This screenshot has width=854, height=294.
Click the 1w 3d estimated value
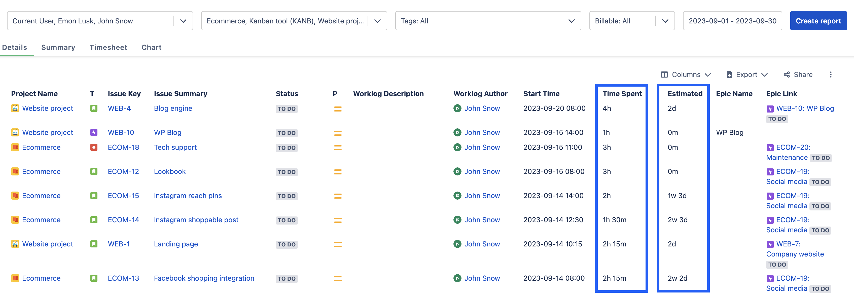[x=677, y=196]
